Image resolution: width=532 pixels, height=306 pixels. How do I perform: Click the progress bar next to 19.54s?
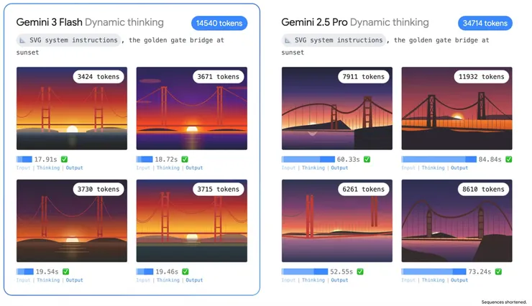pyautogui.click(x=25, y=272)
